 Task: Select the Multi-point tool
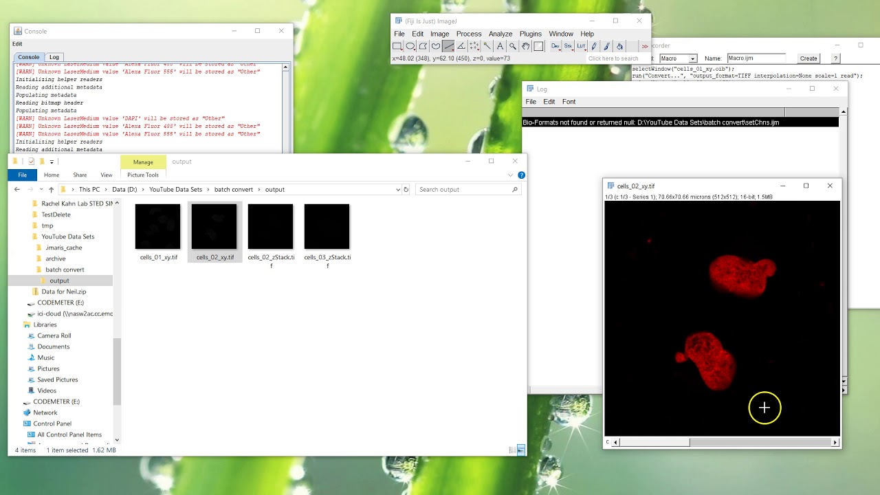point(474,46)
